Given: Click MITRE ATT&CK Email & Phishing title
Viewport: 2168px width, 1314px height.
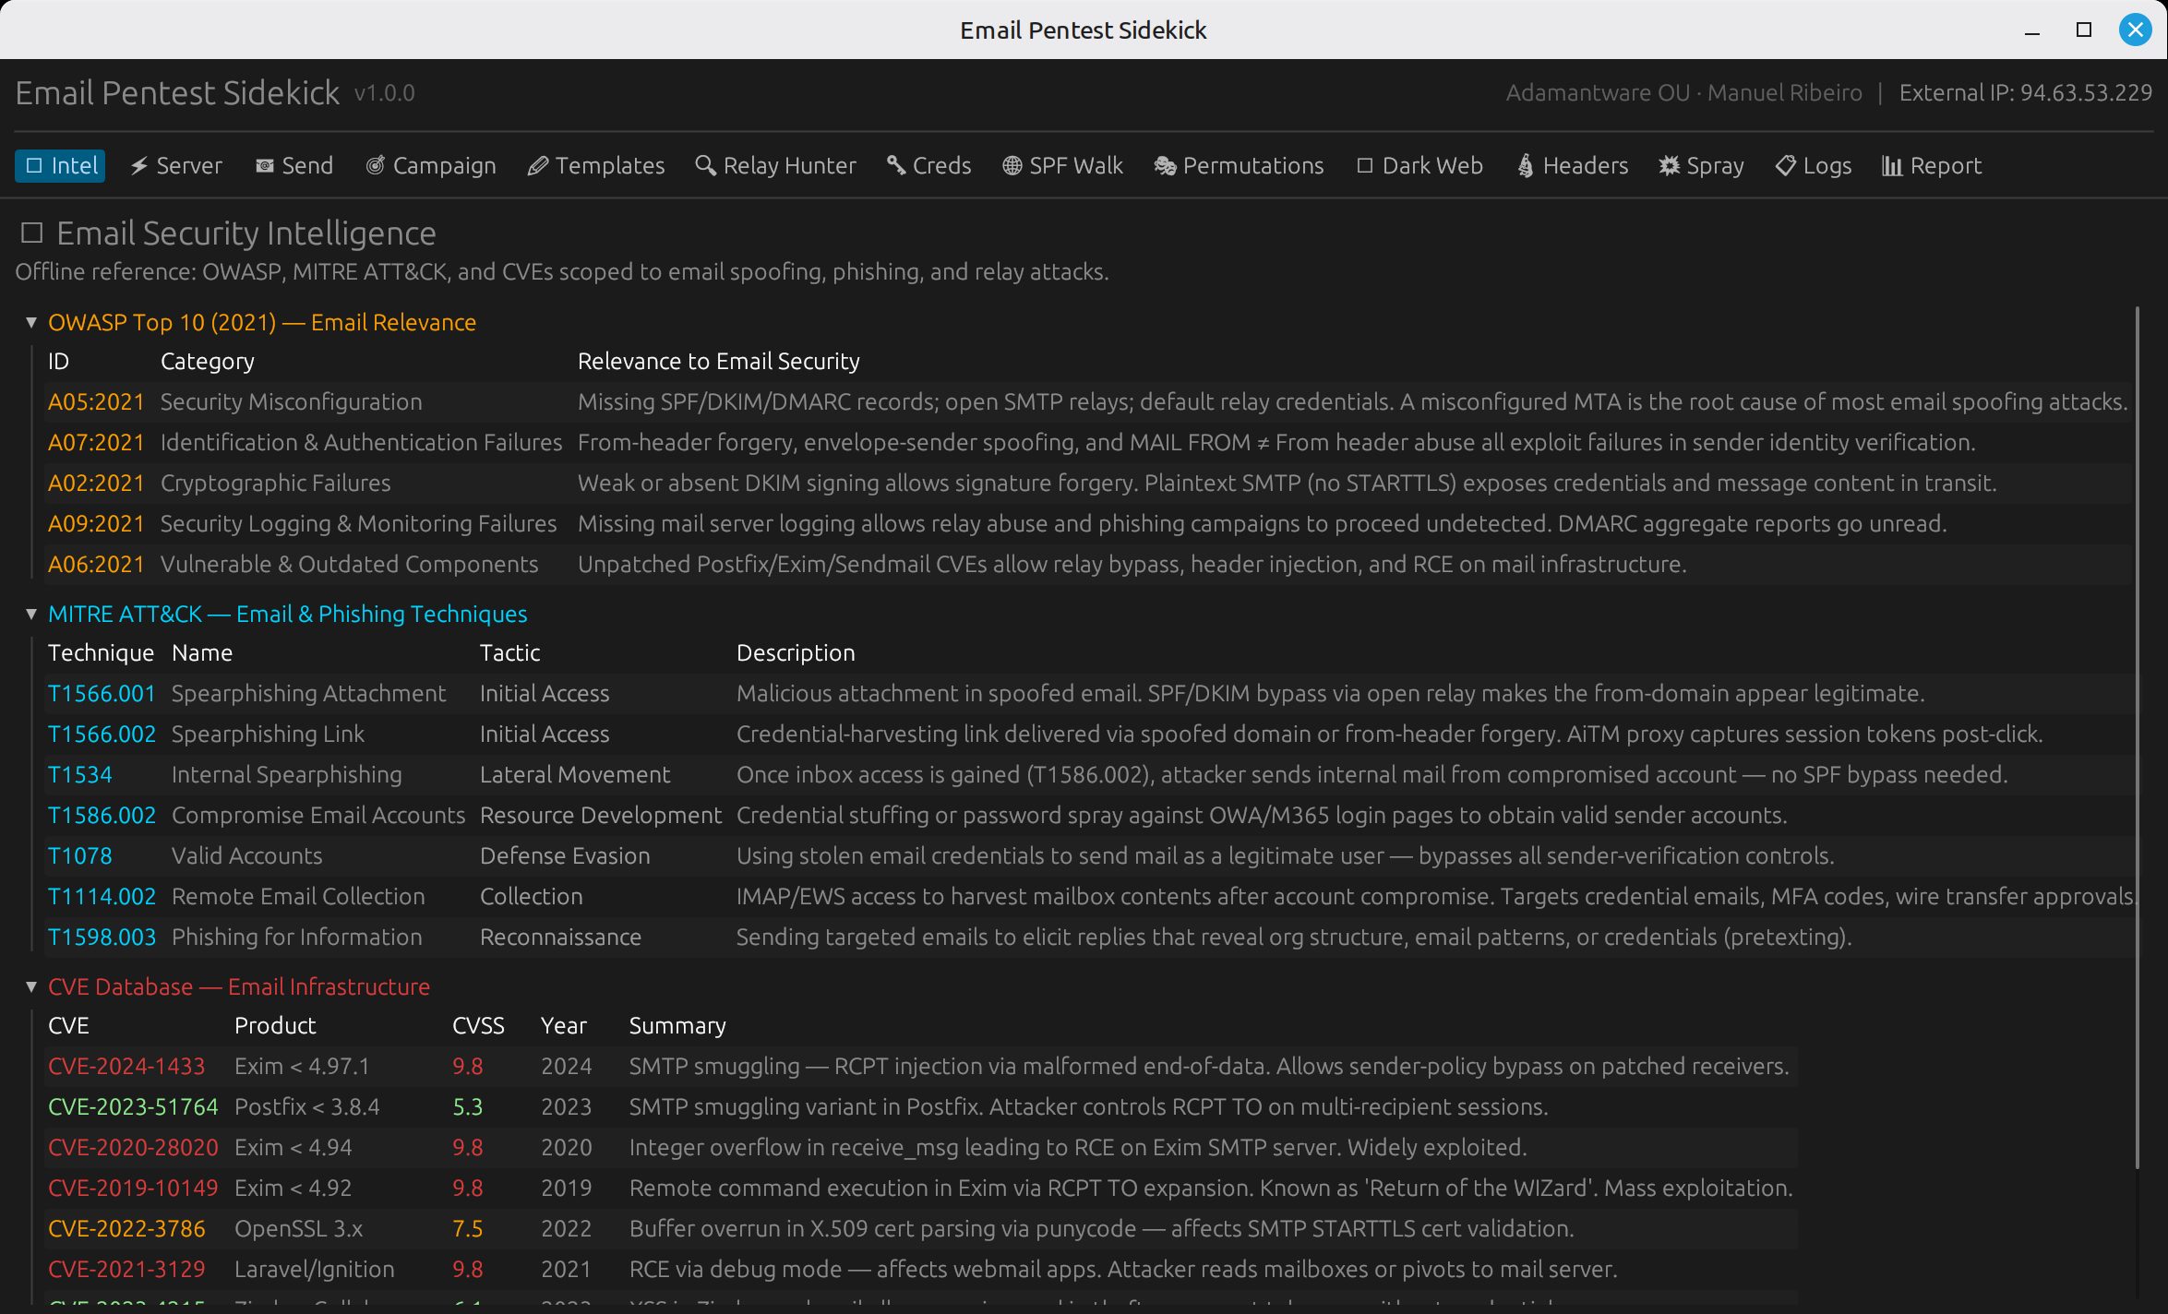Looking at the screenshot, I should click(x=288, y=614).
